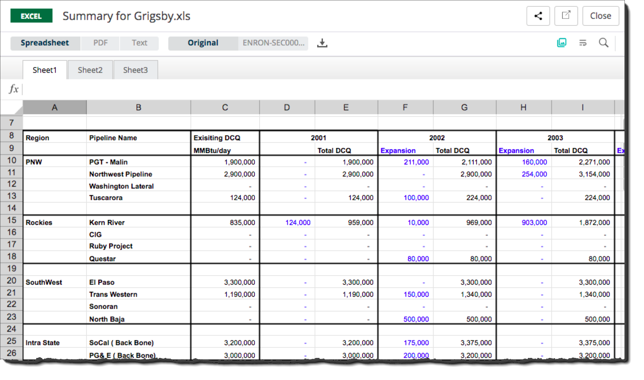644x380 pixels.
Task: Open Sheet1 tab
Action: (x=44, y=70)
